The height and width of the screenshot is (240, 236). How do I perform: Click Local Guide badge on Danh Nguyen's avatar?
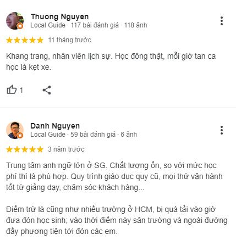click(x=20, y=136)
